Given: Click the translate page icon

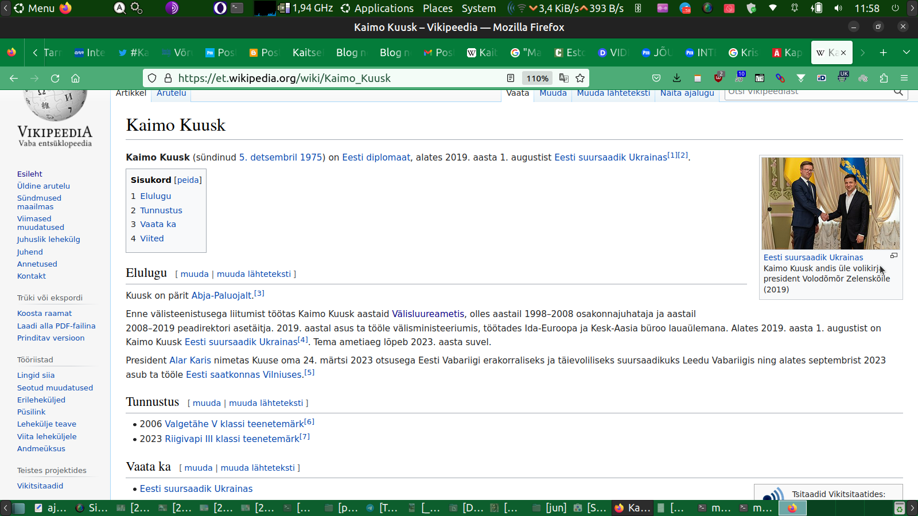Looking at the screenshot, I should [564, 78].
